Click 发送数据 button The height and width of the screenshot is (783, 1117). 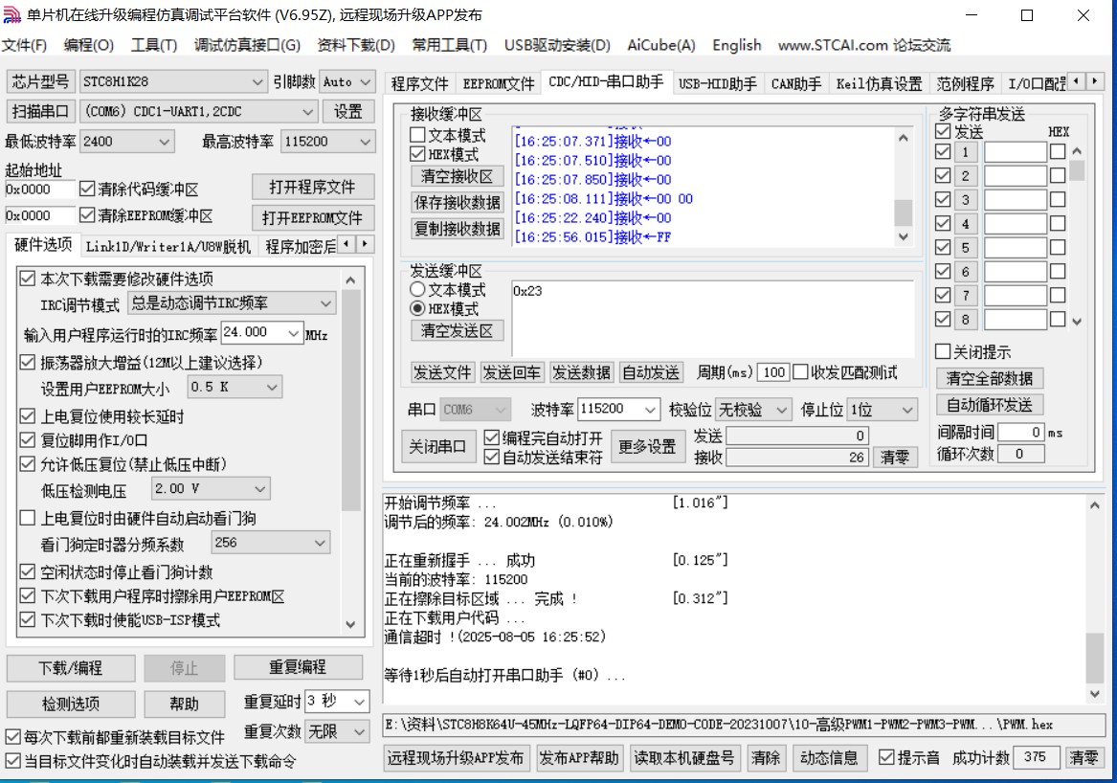(x=581, y=372)
